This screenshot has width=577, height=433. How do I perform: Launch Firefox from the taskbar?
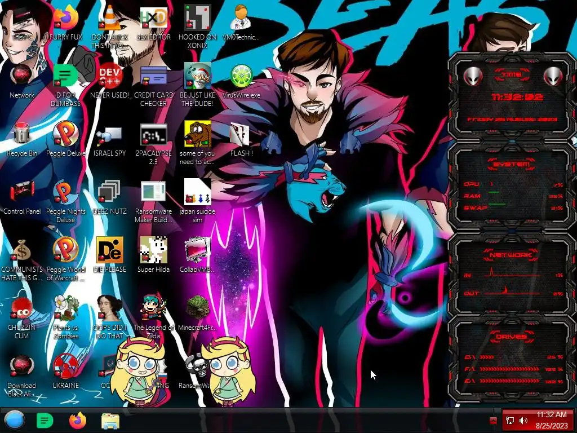pos(78,421)
